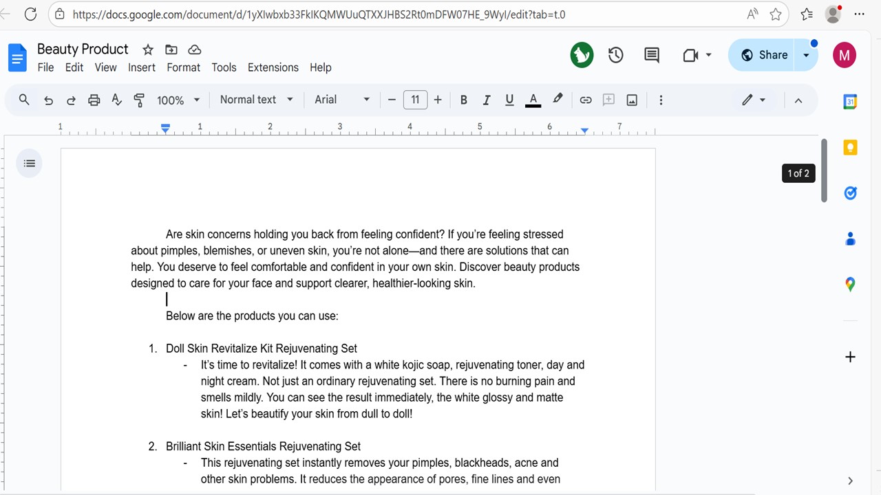Viewport: 881px width, 495px height.
Task: Open Google Contacts side panel
Action: point(850,239)
